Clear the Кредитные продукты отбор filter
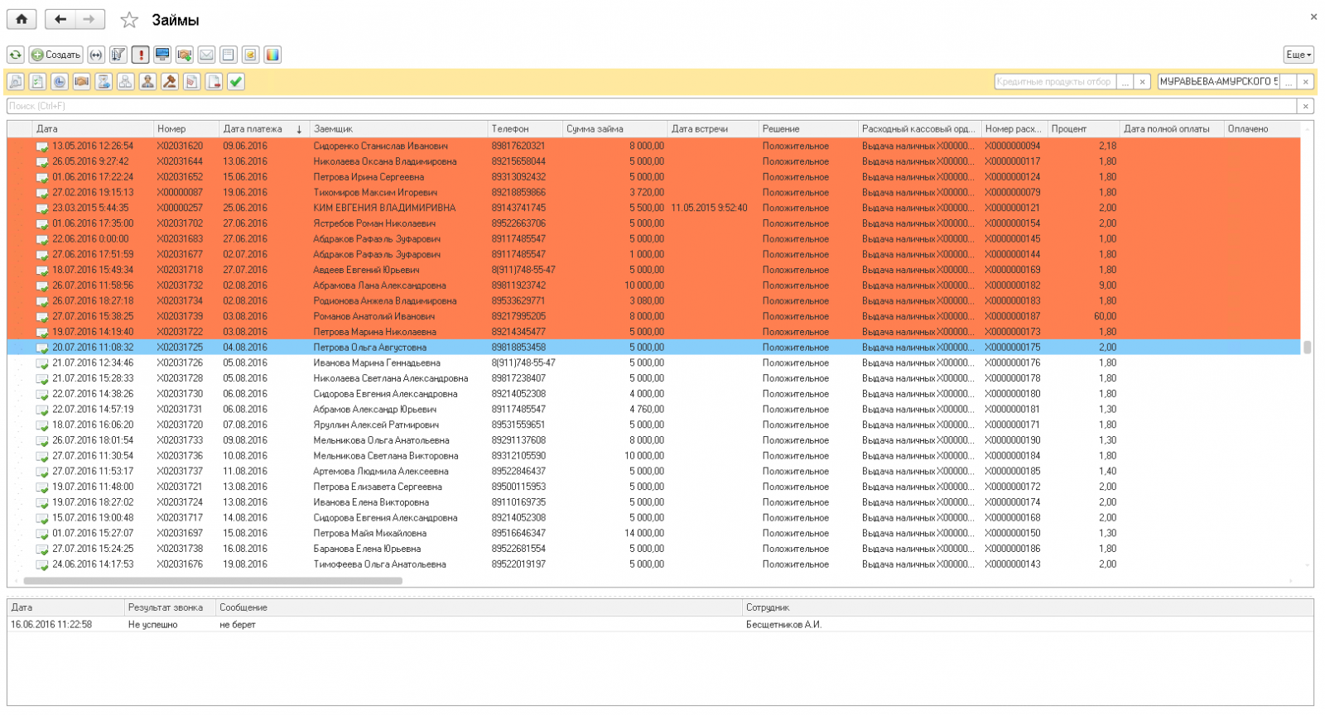The height and width of the screenshot is (715, 1325). 1142,81
